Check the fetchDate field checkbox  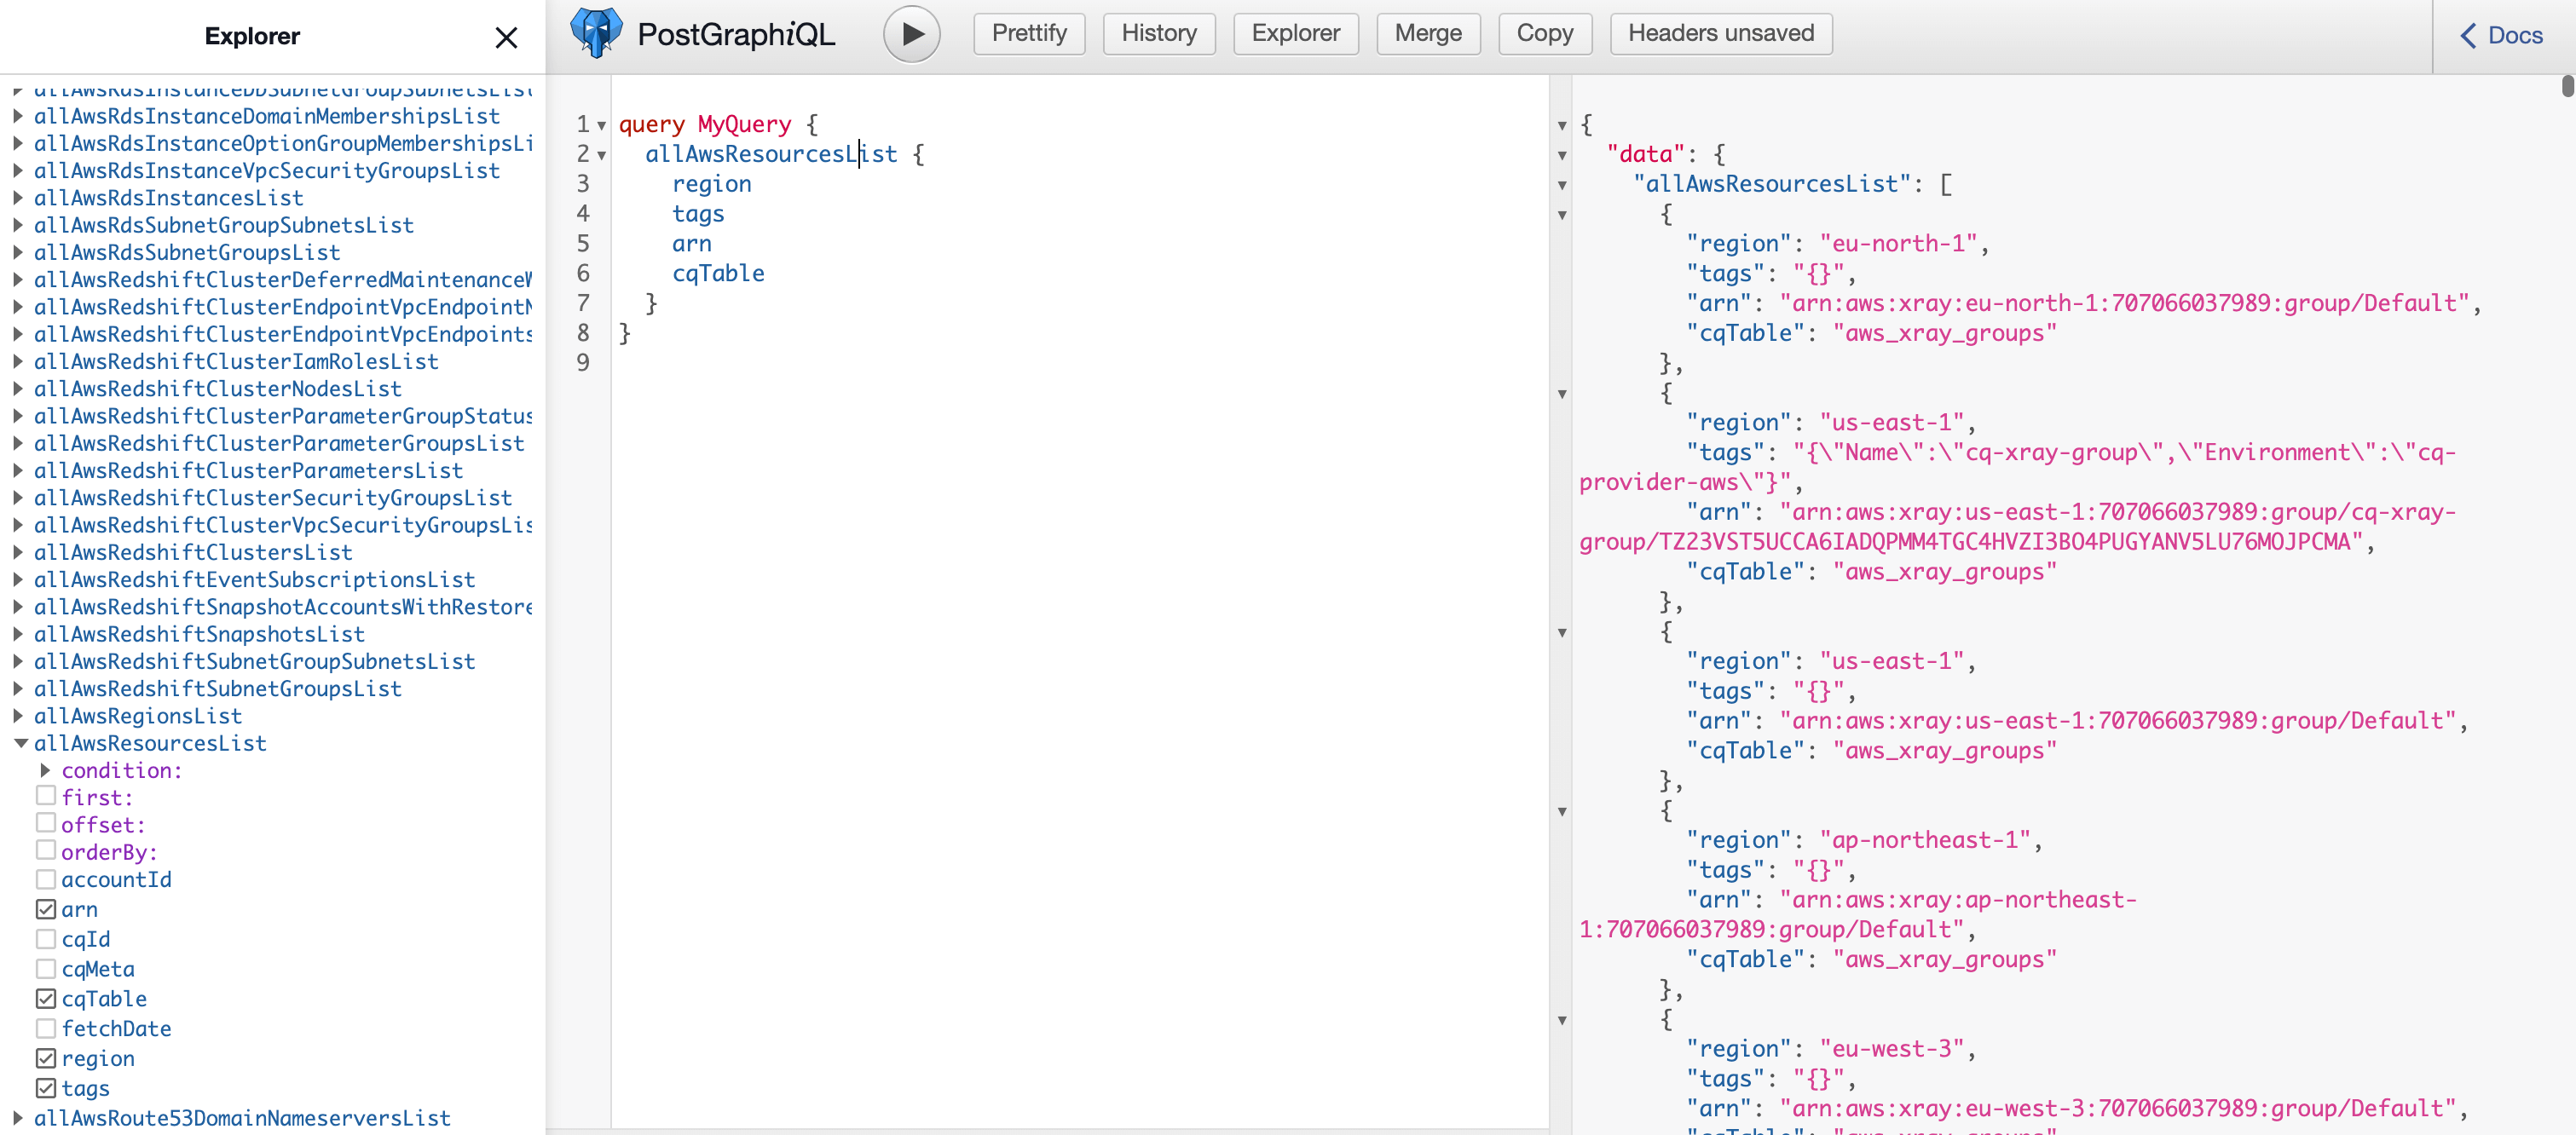coord(46,1028)
